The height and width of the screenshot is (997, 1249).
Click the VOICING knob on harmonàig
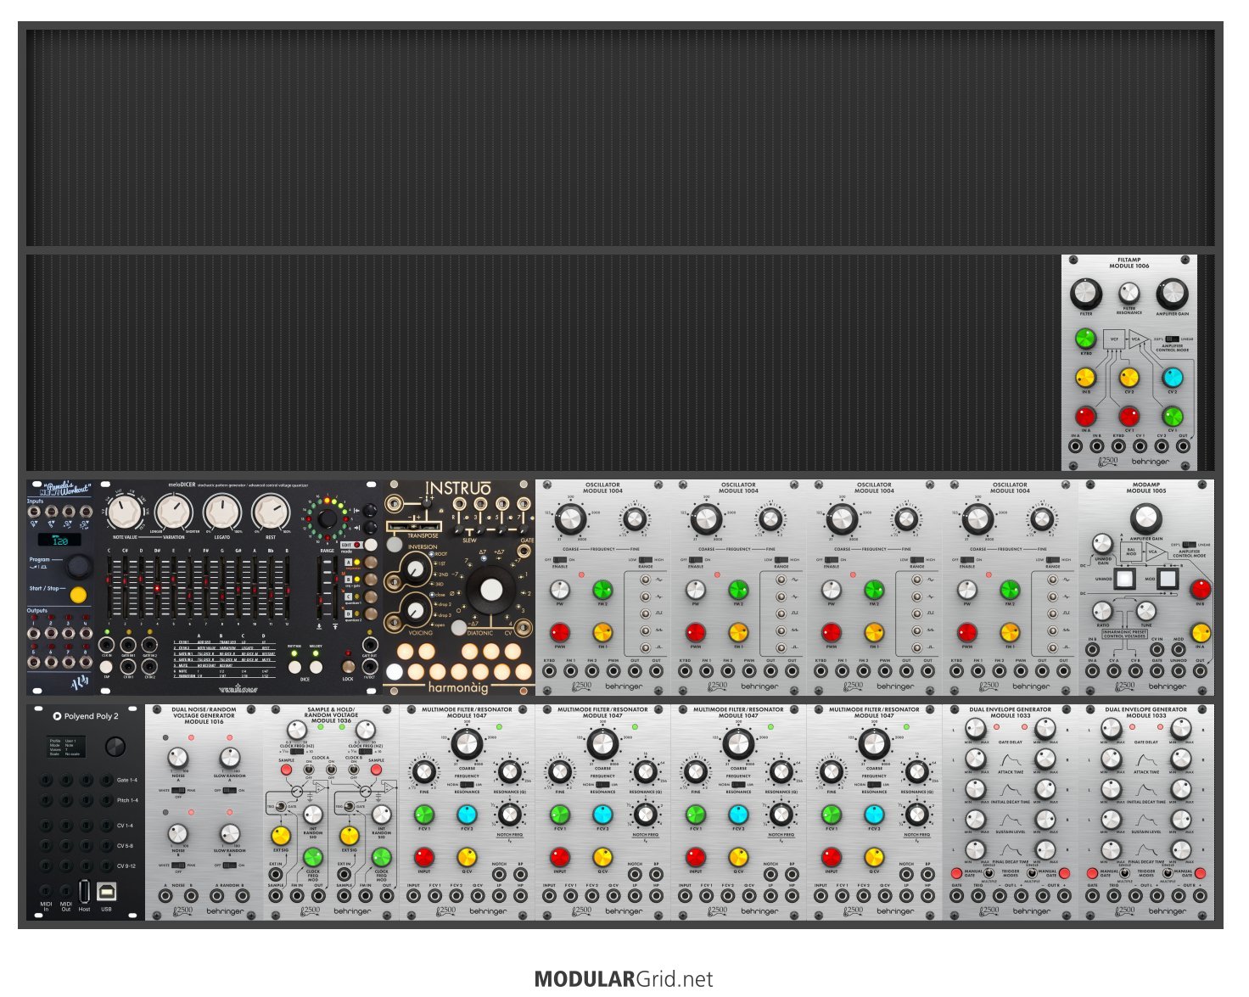point(417,609)
